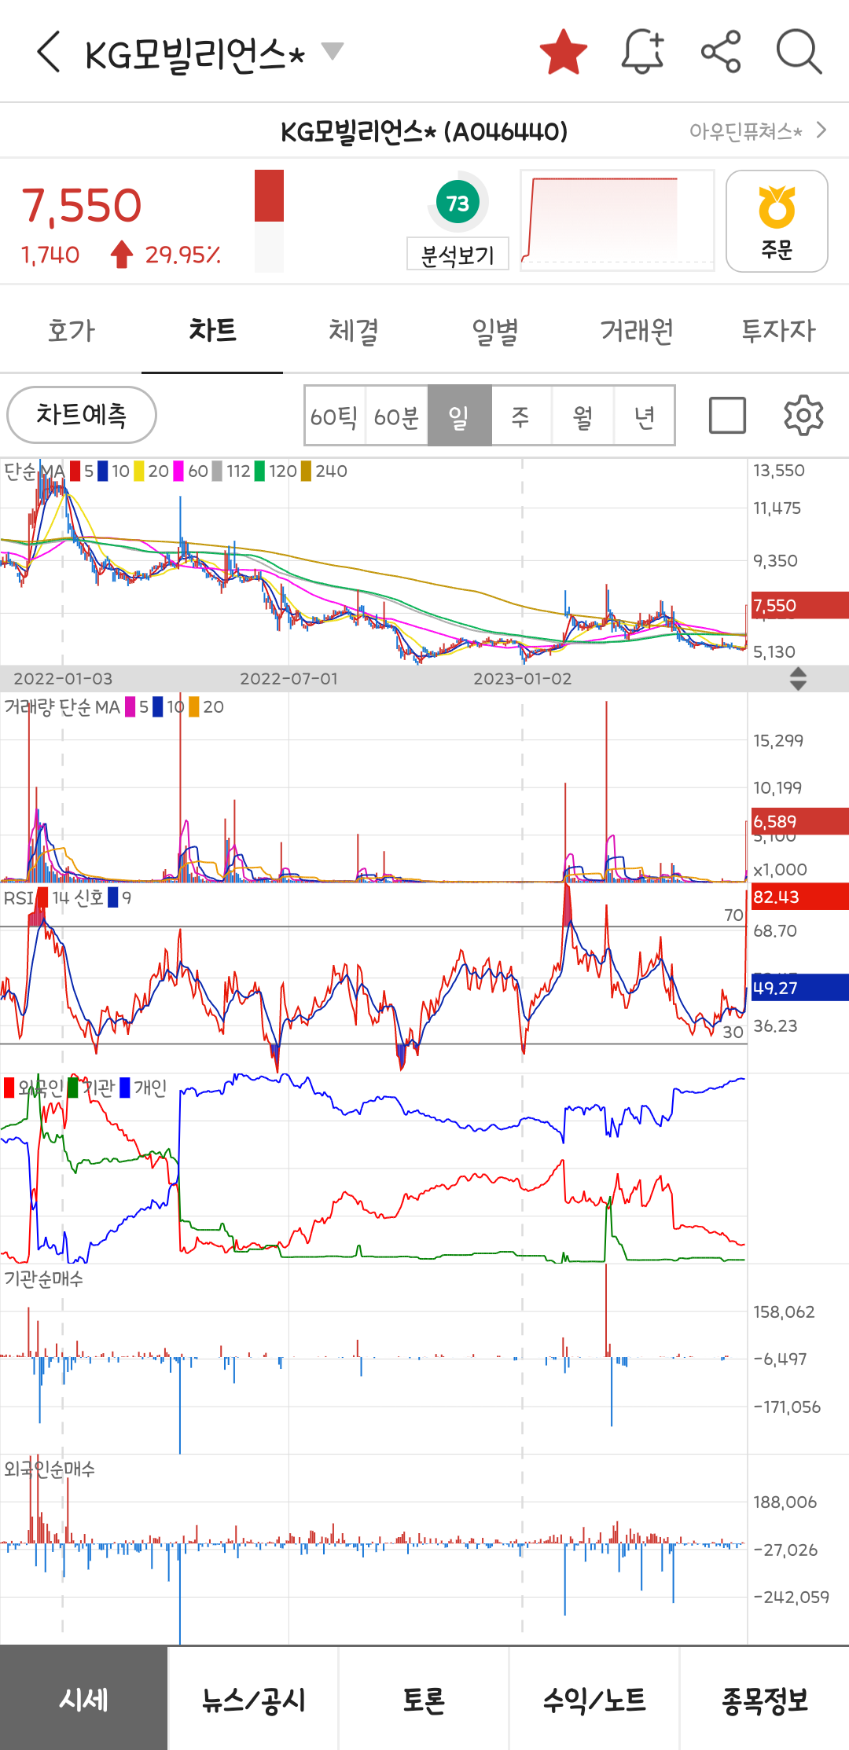The height and width of the screenshot is (1750, 849).
Task: Tap the 차트예측 button
Action: [x=82, y=415]
